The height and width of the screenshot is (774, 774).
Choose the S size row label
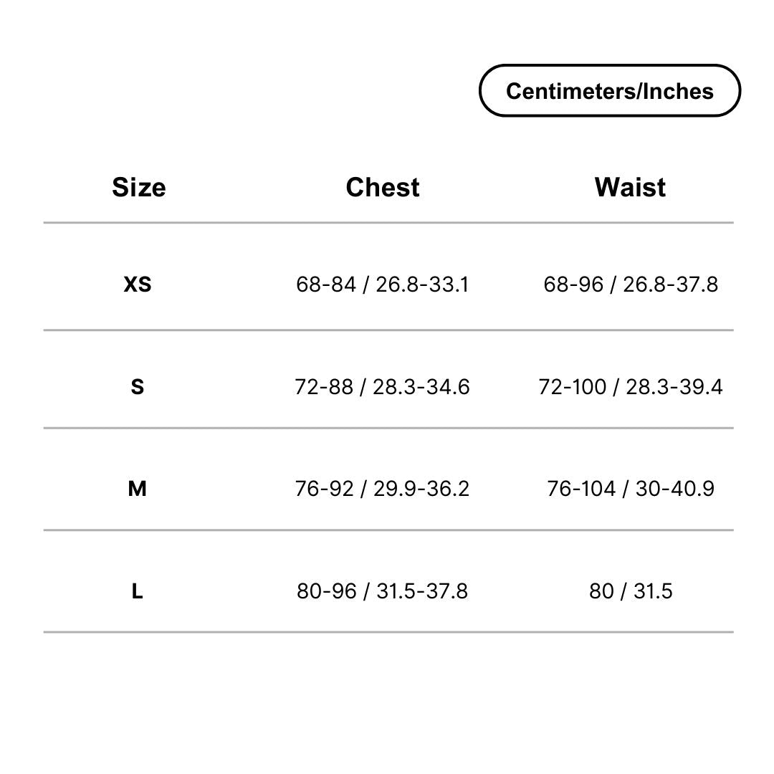[x=137, y=386]
